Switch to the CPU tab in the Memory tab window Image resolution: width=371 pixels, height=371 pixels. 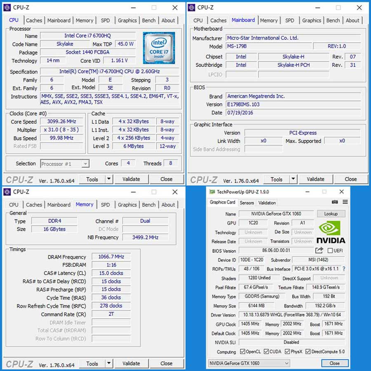coord(14,205)
